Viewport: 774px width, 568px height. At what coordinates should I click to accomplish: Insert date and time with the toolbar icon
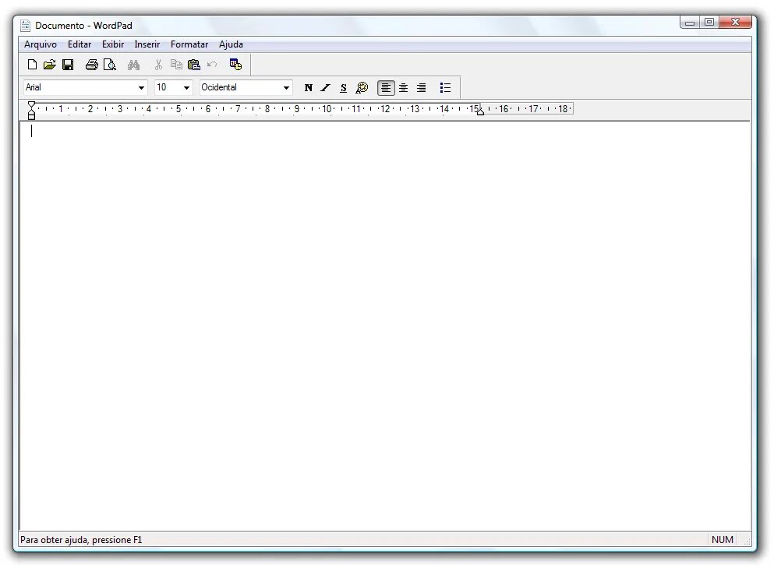point(235,65)
